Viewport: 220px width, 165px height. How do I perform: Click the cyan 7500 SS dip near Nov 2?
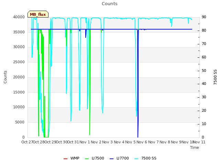click(102, 66)
